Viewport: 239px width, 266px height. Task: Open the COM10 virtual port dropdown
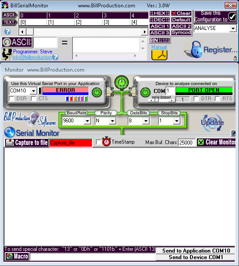33,91
